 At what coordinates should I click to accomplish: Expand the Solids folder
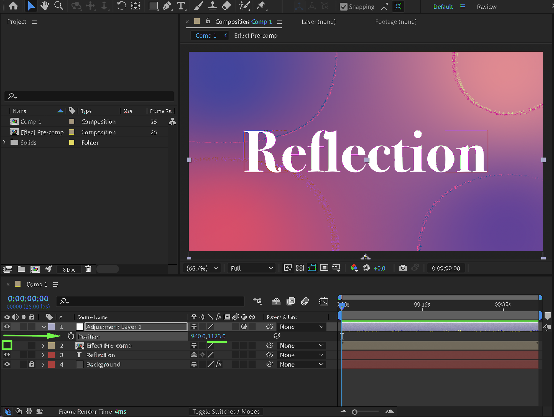point(4,142)
